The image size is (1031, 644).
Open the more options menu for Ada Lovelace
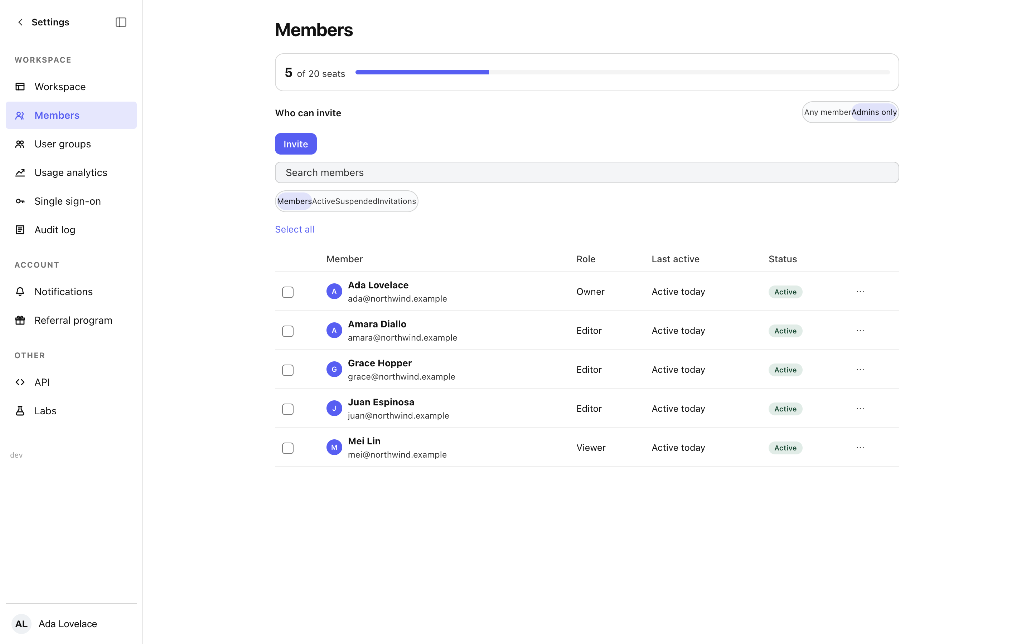[x=860, y=291]
